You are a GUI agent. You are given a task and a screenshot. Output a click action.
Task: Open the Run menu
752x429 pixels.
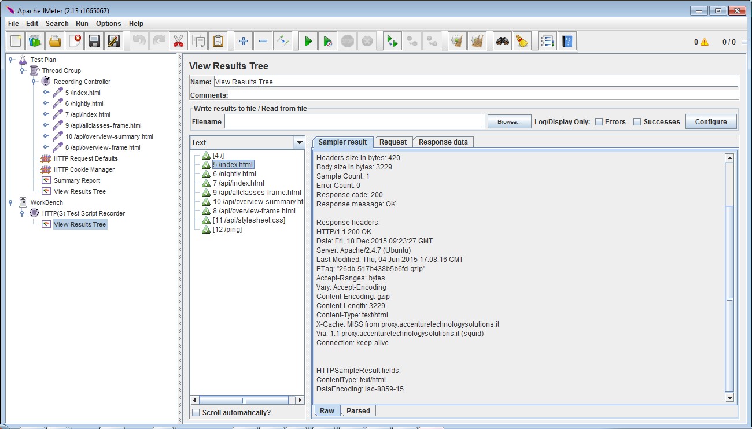coord(82,24)
